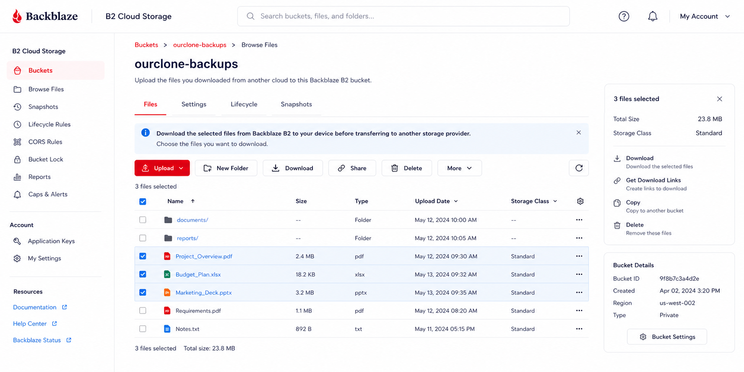Uncheck Project_Overview.pdf checkbox
This screenshot has width=744, height=372.
click(143, 256)
